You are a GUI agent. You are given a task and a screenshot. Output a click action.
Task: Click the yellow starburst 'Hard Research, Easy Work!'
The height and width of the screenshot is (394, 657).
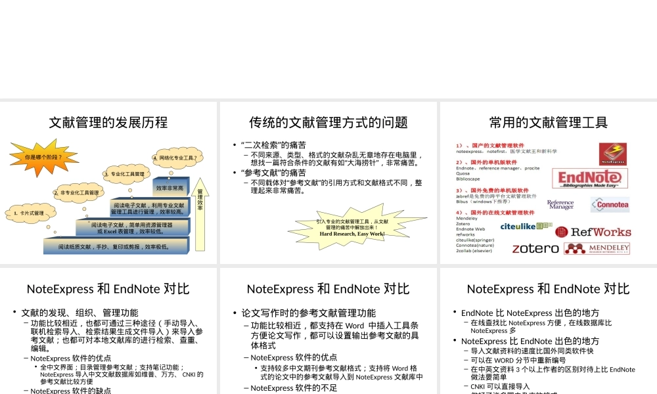[356, 227]
